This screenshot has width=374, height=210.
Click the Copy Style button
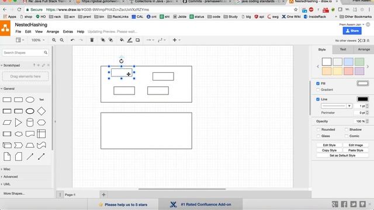tap(329, 150)
